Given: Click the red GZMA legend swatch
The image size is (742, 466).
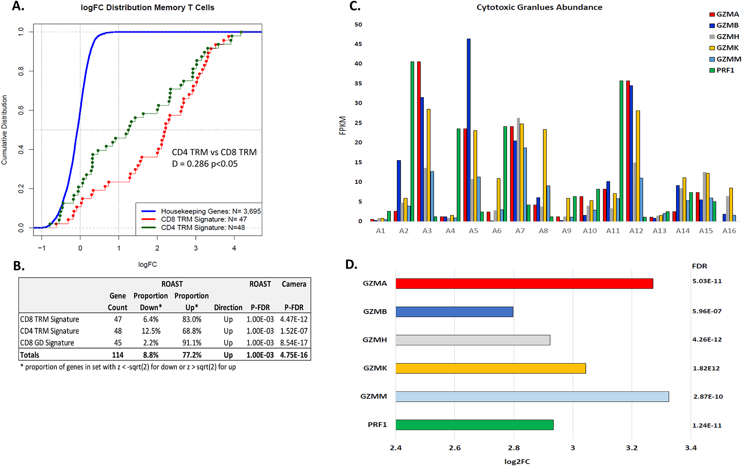Looking at the screenshot, I should (712, 14).
